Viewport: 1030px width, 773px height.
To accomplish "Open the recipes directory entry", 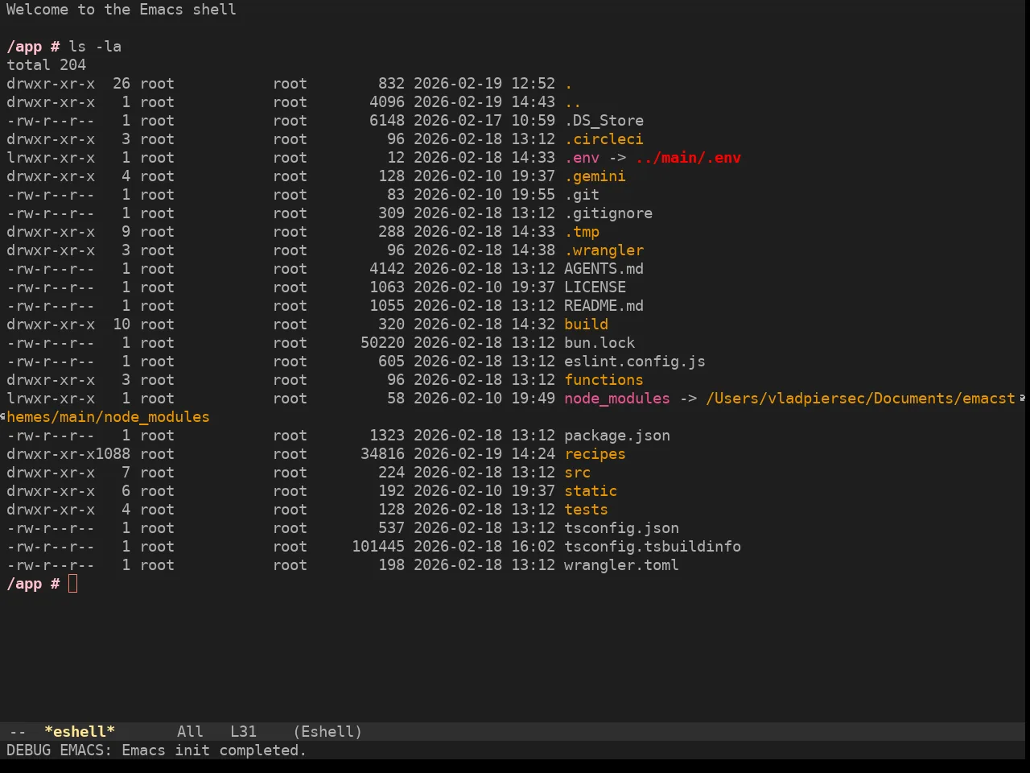I will click(595, 454).
